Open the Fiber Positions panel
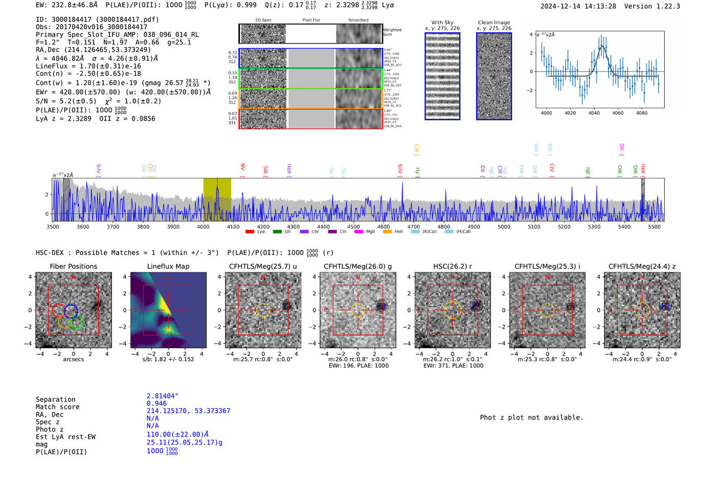 [74, 310]
